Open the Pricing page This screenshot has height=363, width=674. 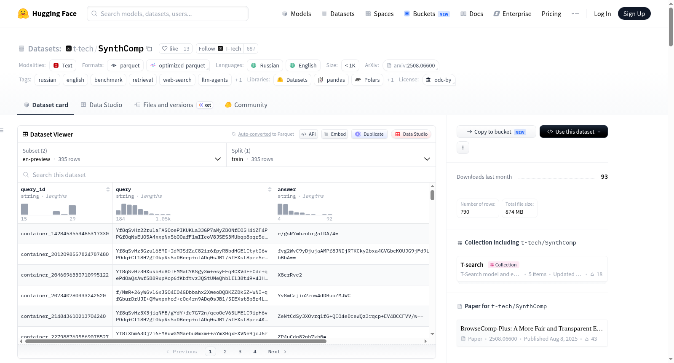click(x=551, y=13)
